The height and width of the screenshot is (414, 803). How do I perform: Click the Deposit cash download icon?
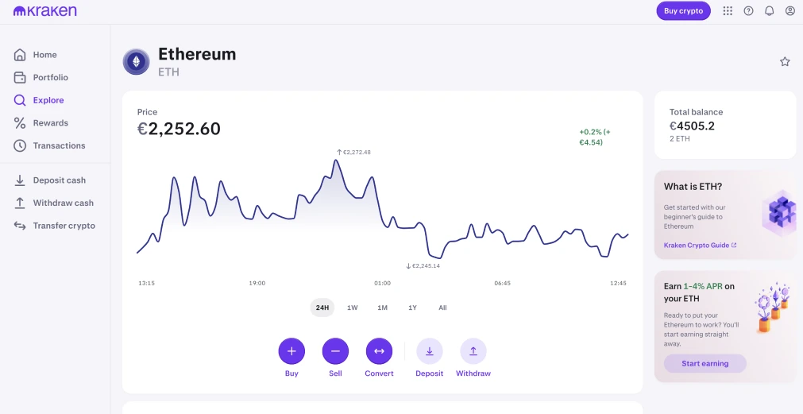pos(20,180)
